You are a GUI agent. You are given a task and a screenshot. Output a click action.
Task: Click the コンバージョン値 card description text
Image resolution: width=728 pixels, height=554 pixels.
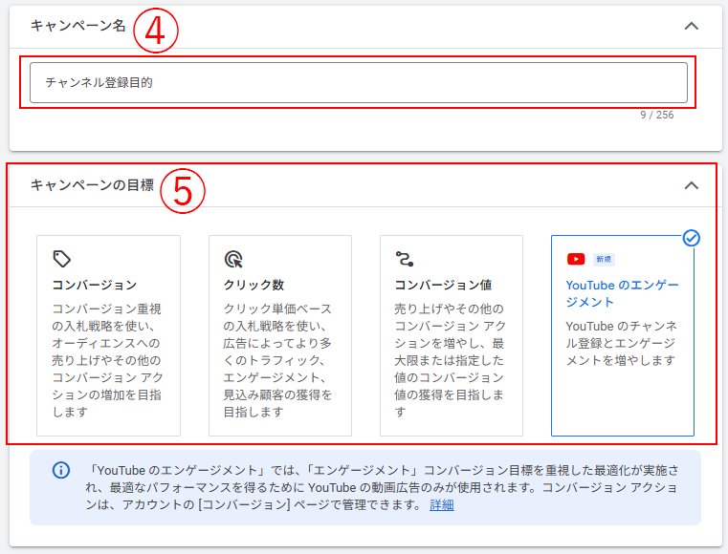click(x=450, y=360)
